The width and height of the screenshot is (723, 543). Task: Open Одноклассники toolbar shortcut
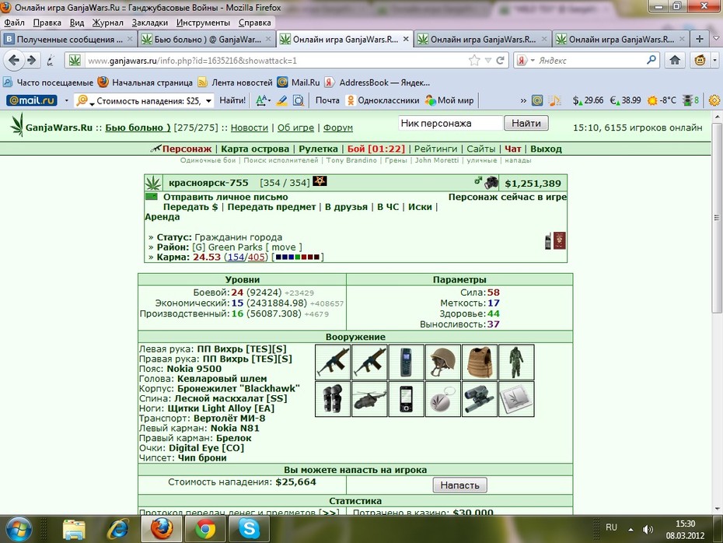pos(382,100)
